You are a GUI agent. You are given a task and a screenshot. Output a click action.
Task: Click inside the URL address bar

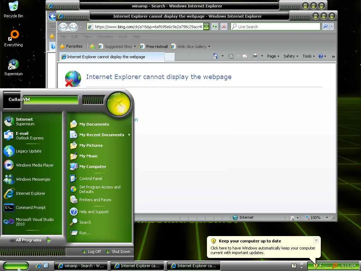click(x=148, y=27)
